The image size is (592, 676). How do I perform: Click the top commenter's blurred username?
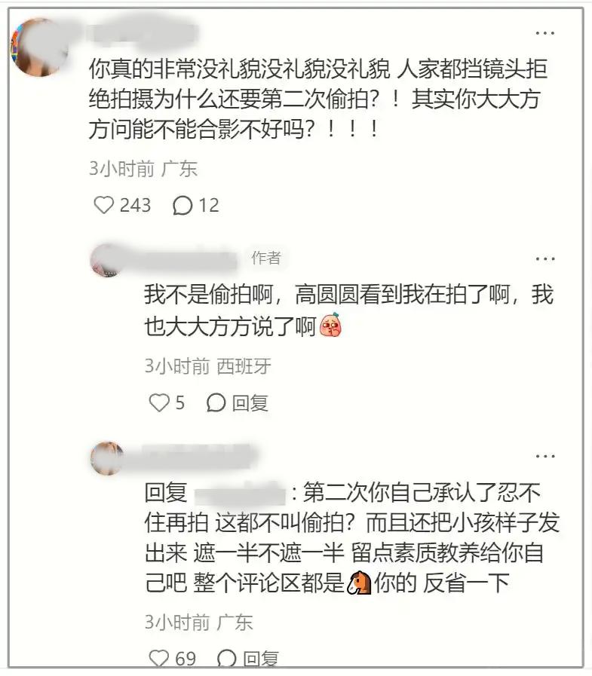click(x=143, y=32)
